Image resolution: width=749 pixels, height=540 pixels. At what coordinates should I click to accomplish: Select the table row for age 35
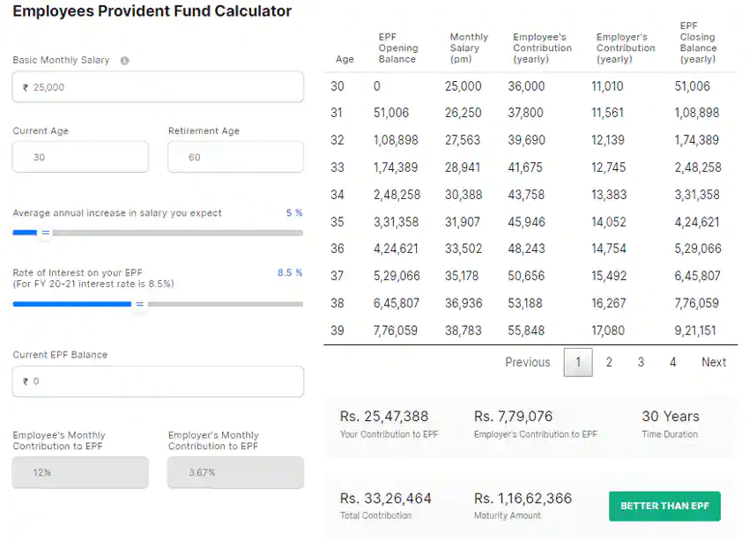point(529,222)
